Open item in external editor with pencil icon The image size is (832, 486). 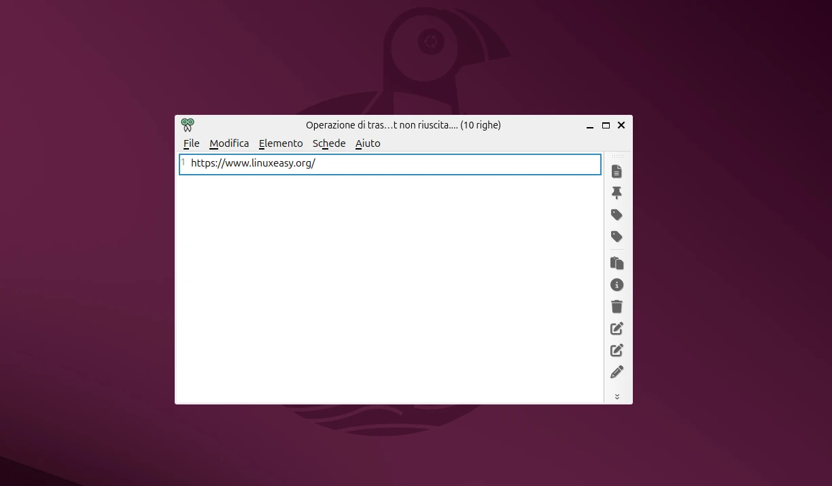(617, 372)
